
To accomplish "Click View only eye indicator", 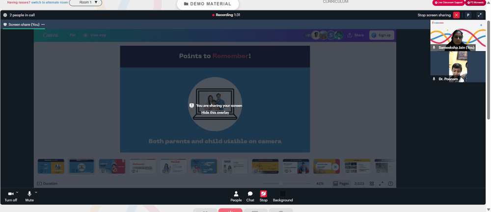I will pos(95,35).
